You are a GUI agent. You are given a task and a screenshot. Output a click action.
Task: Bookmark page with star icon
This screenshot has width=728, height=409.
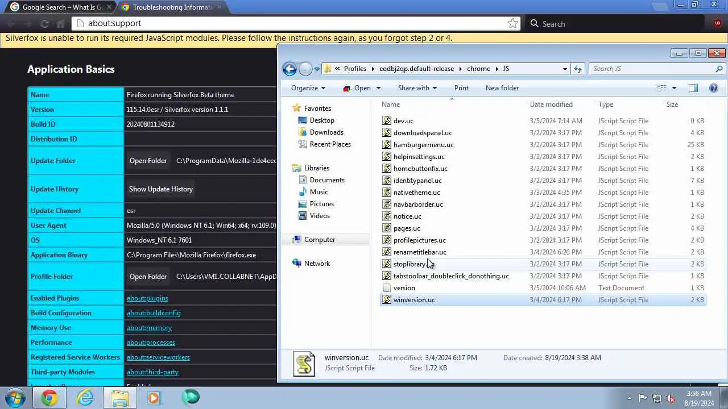click(x=512, y=23)
